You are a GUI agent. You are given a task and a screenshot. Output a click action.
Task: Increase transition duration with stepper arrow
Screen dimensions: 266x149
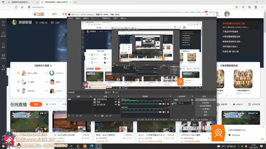[193, 102]
